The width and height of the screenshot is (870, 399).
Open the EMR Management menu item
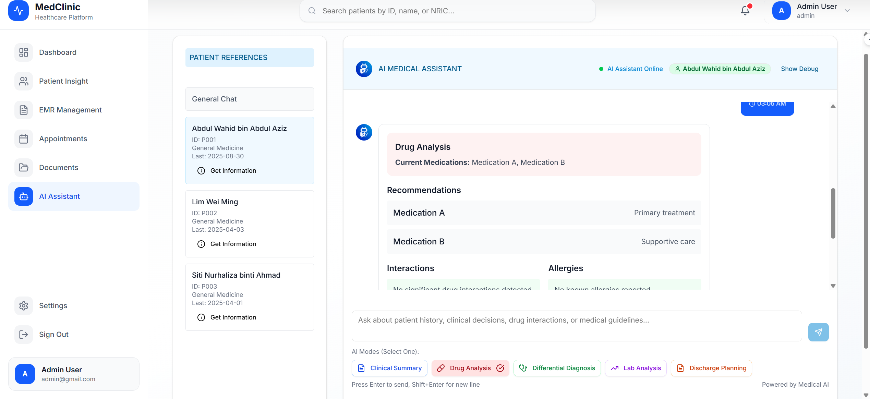(x=70, y=110)
